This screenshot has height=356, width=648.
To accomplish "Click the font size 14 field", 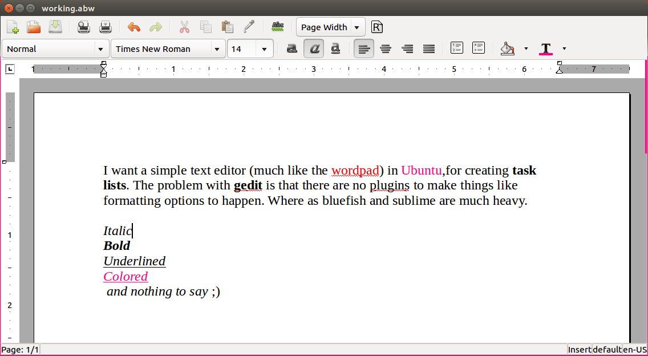I will (242, 49).
